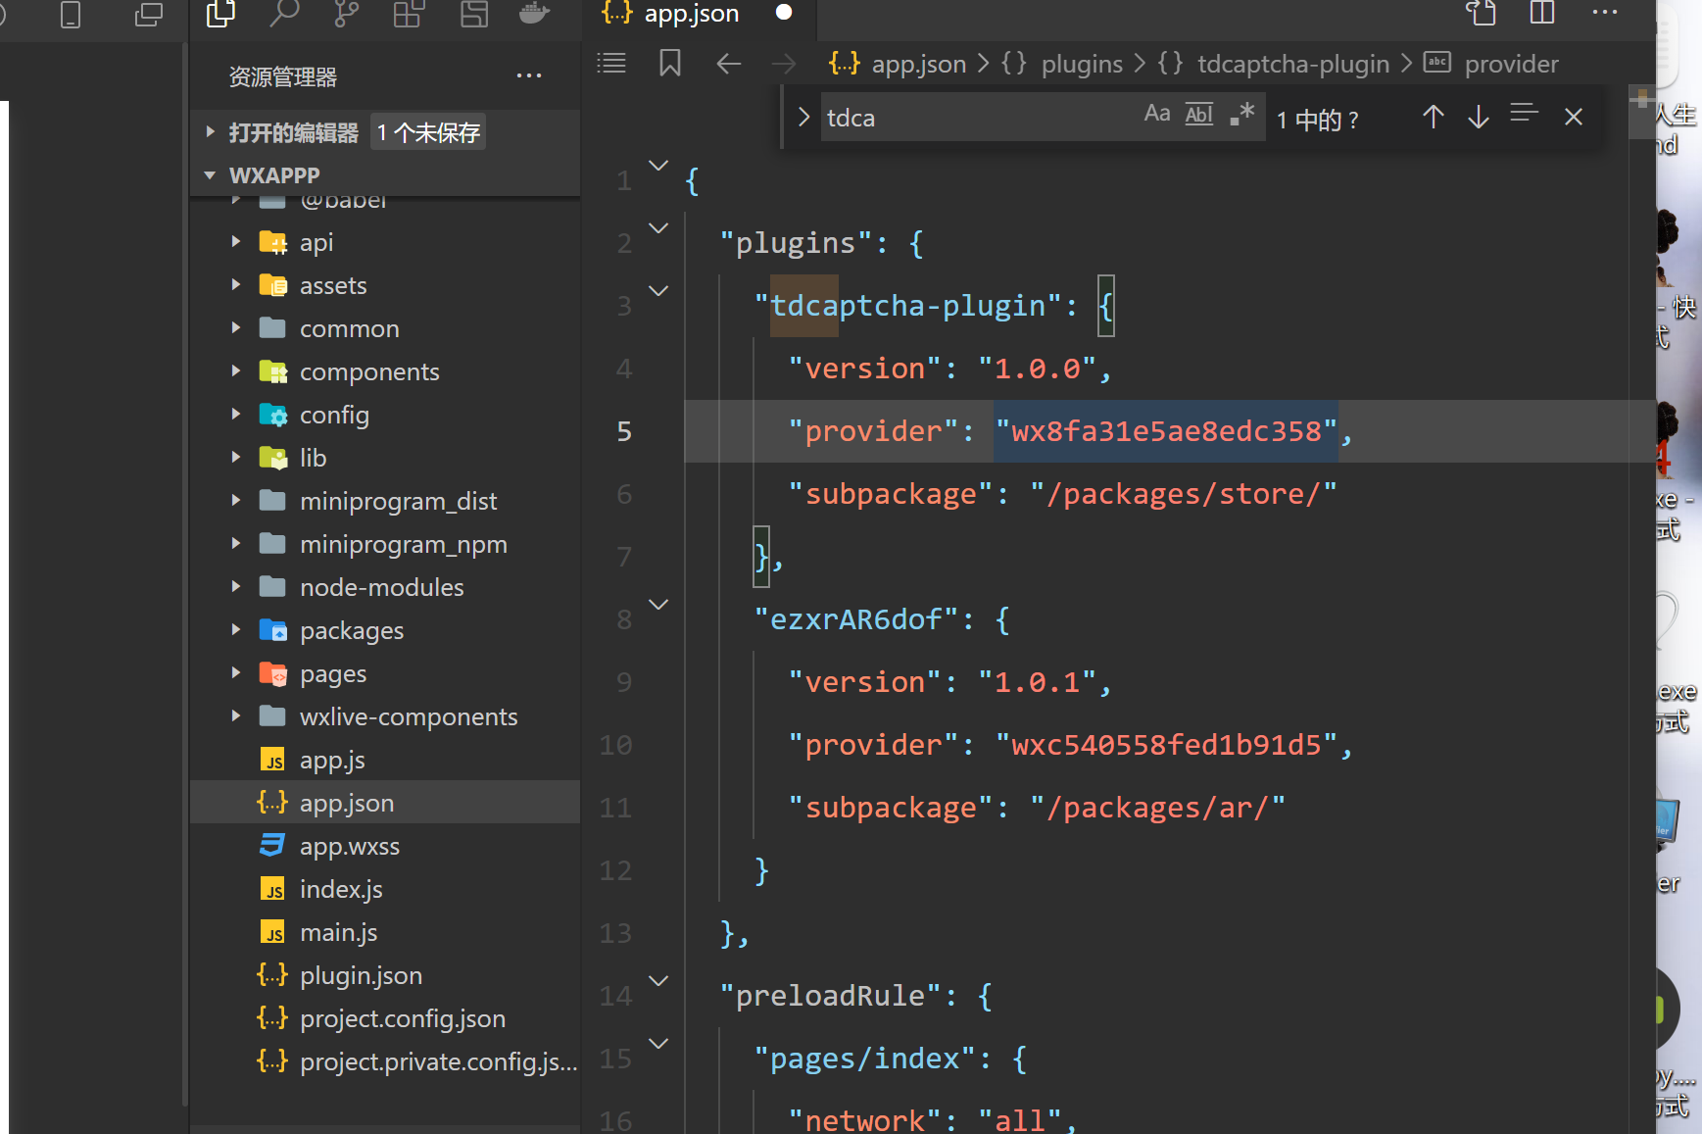This screenshot has width=1702, height=1134.
Task: Click the phone simulator icon
Action: click(x=71, y=14)
